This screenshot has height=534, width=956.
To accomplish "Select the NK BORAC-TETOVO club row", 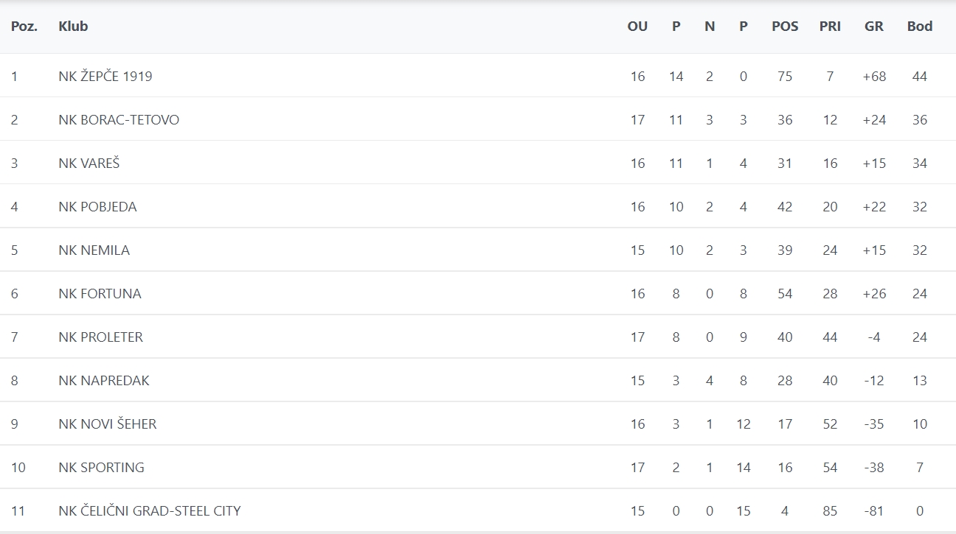I will point(119,119).
